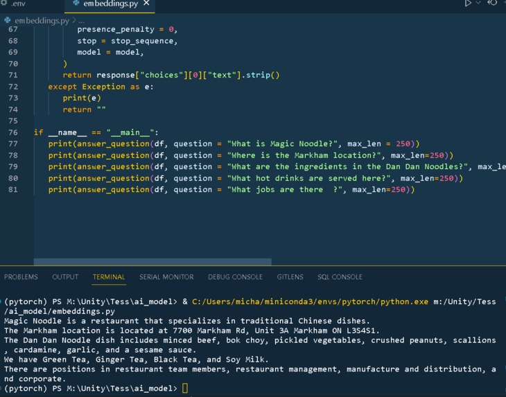Click 'max_len = 250' argument on line 77
The width and height of the screenshot is (506, 397).
[x=378, y=144]
